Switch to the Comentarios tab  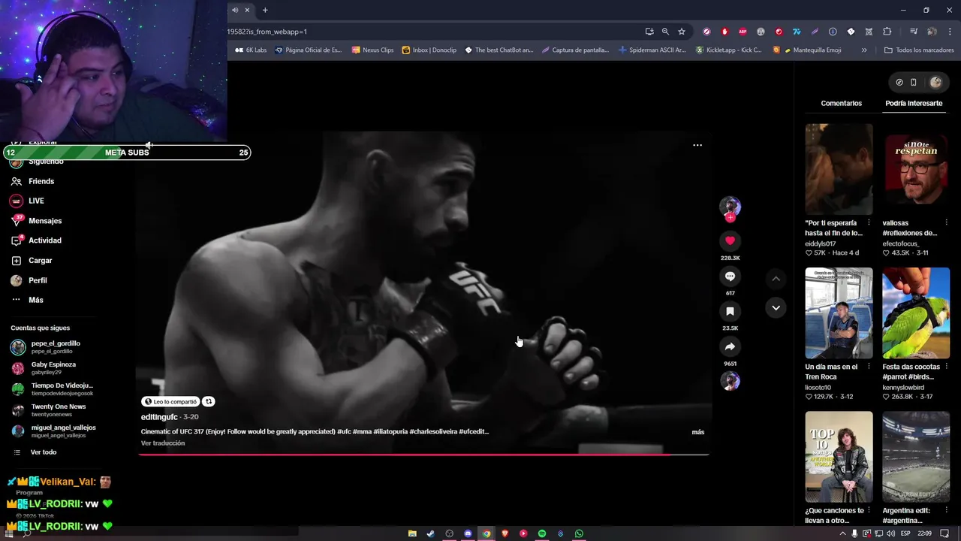click(841, 103)
